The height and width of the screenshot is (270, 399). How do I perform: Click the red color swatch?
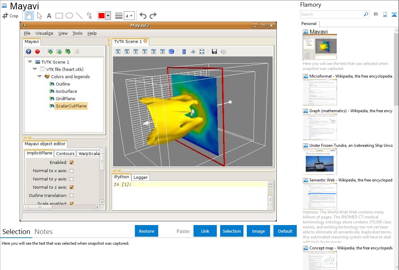pos(102,16)
